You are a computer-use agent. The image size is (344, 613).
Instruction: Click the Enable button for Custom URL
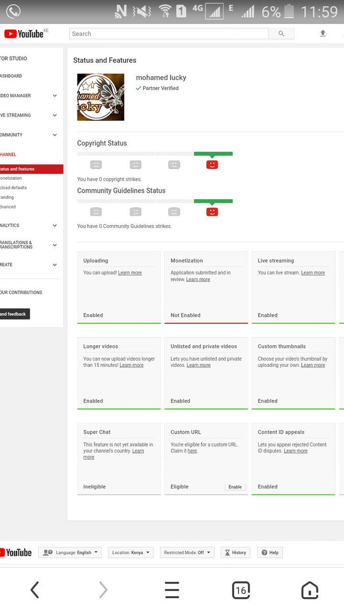click(x=235, y=487)
